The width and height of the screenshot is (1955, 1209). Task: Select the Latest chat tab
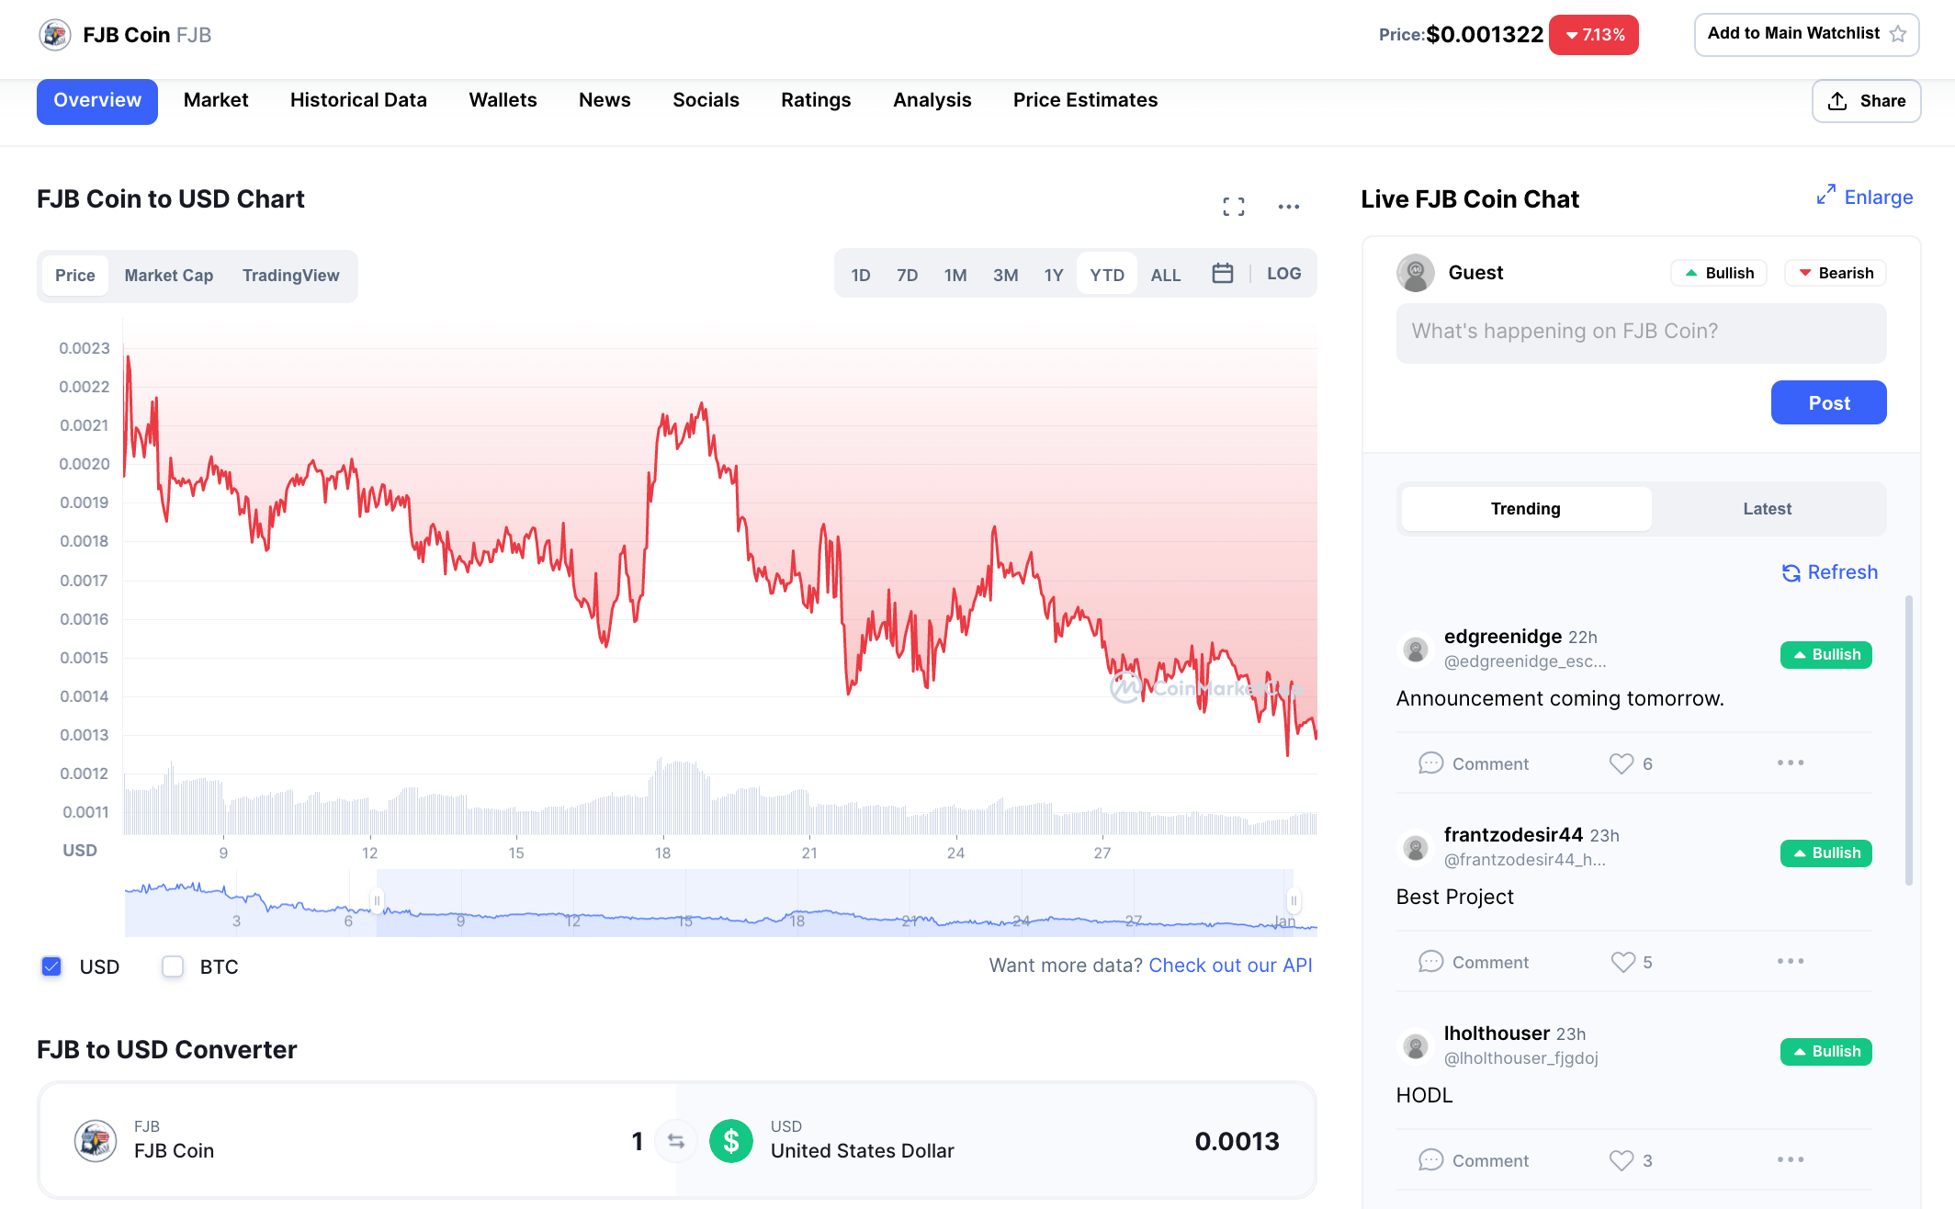(1767, 509)
